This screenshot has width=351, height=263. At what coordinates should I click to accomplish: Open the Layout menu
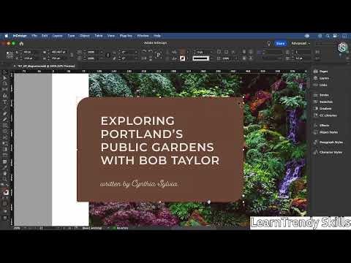click(58, 36)
